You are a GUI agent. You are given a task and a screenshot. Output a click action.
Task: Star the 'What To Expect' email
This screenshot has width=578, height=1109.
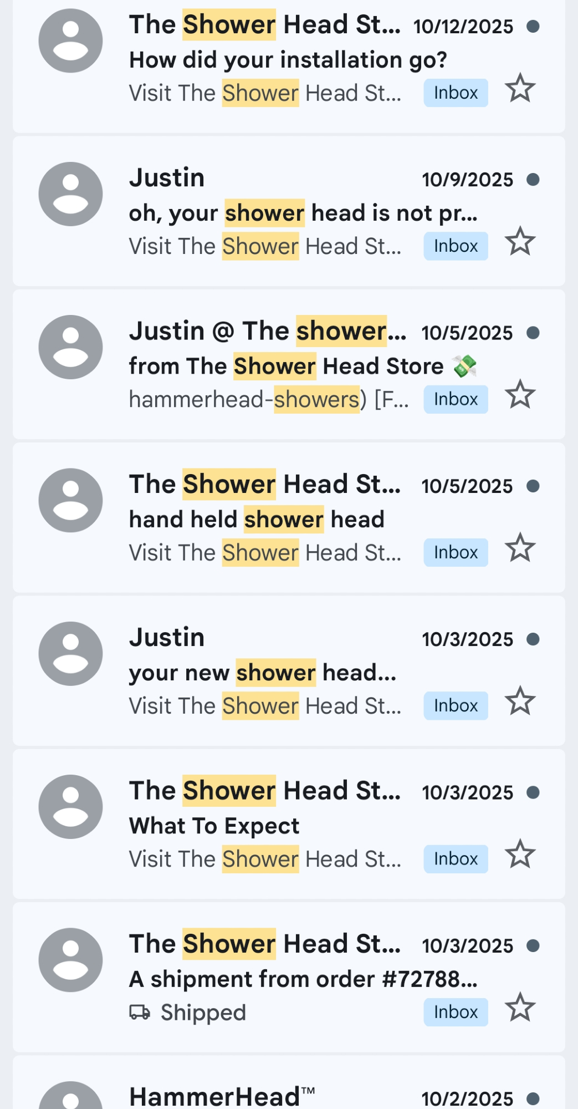point(520,854)
